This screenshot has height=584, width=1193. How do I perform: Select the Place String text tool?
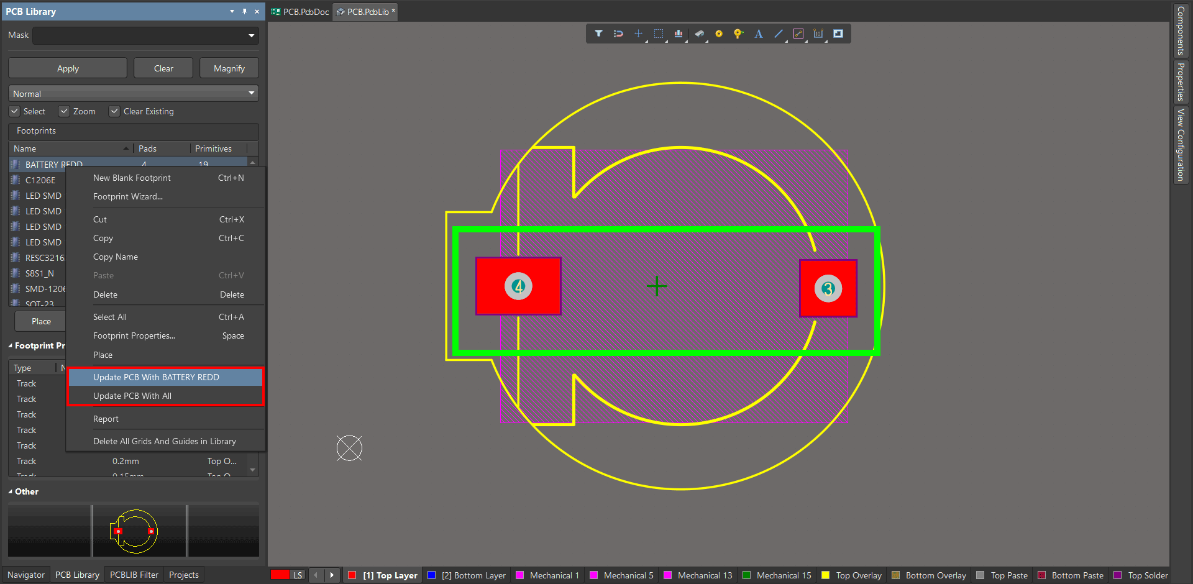tap(759, 34)
